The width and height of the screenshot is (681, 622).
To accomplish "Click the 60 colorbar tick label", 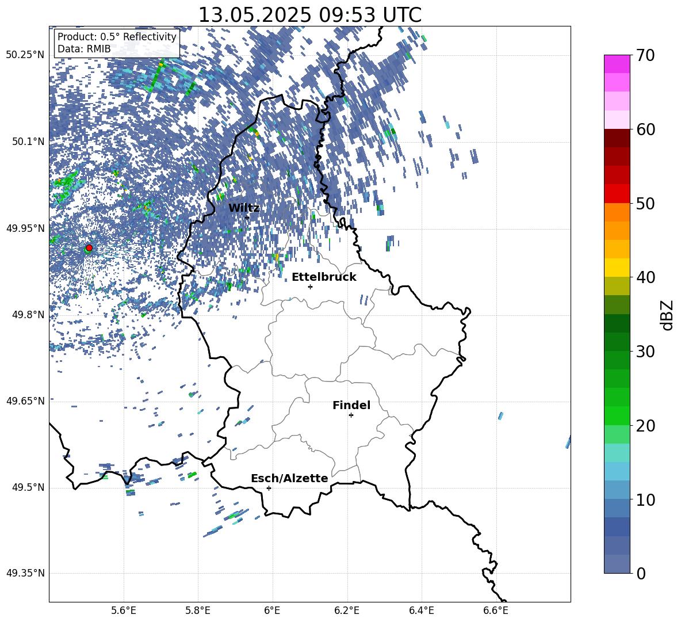I will click(x=645, y=129).
